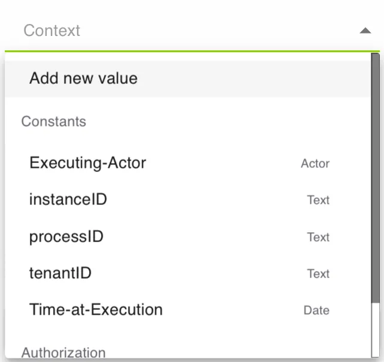The width and height of the screenshot is (384, 362).
Task: Choose the tenantID option
Action: point(188,273)
